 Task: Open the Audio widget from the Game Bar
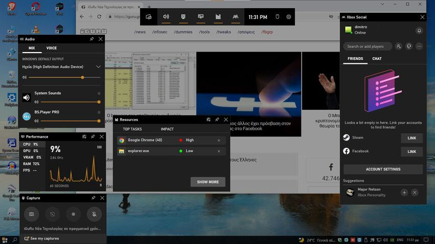pos(166,17)
